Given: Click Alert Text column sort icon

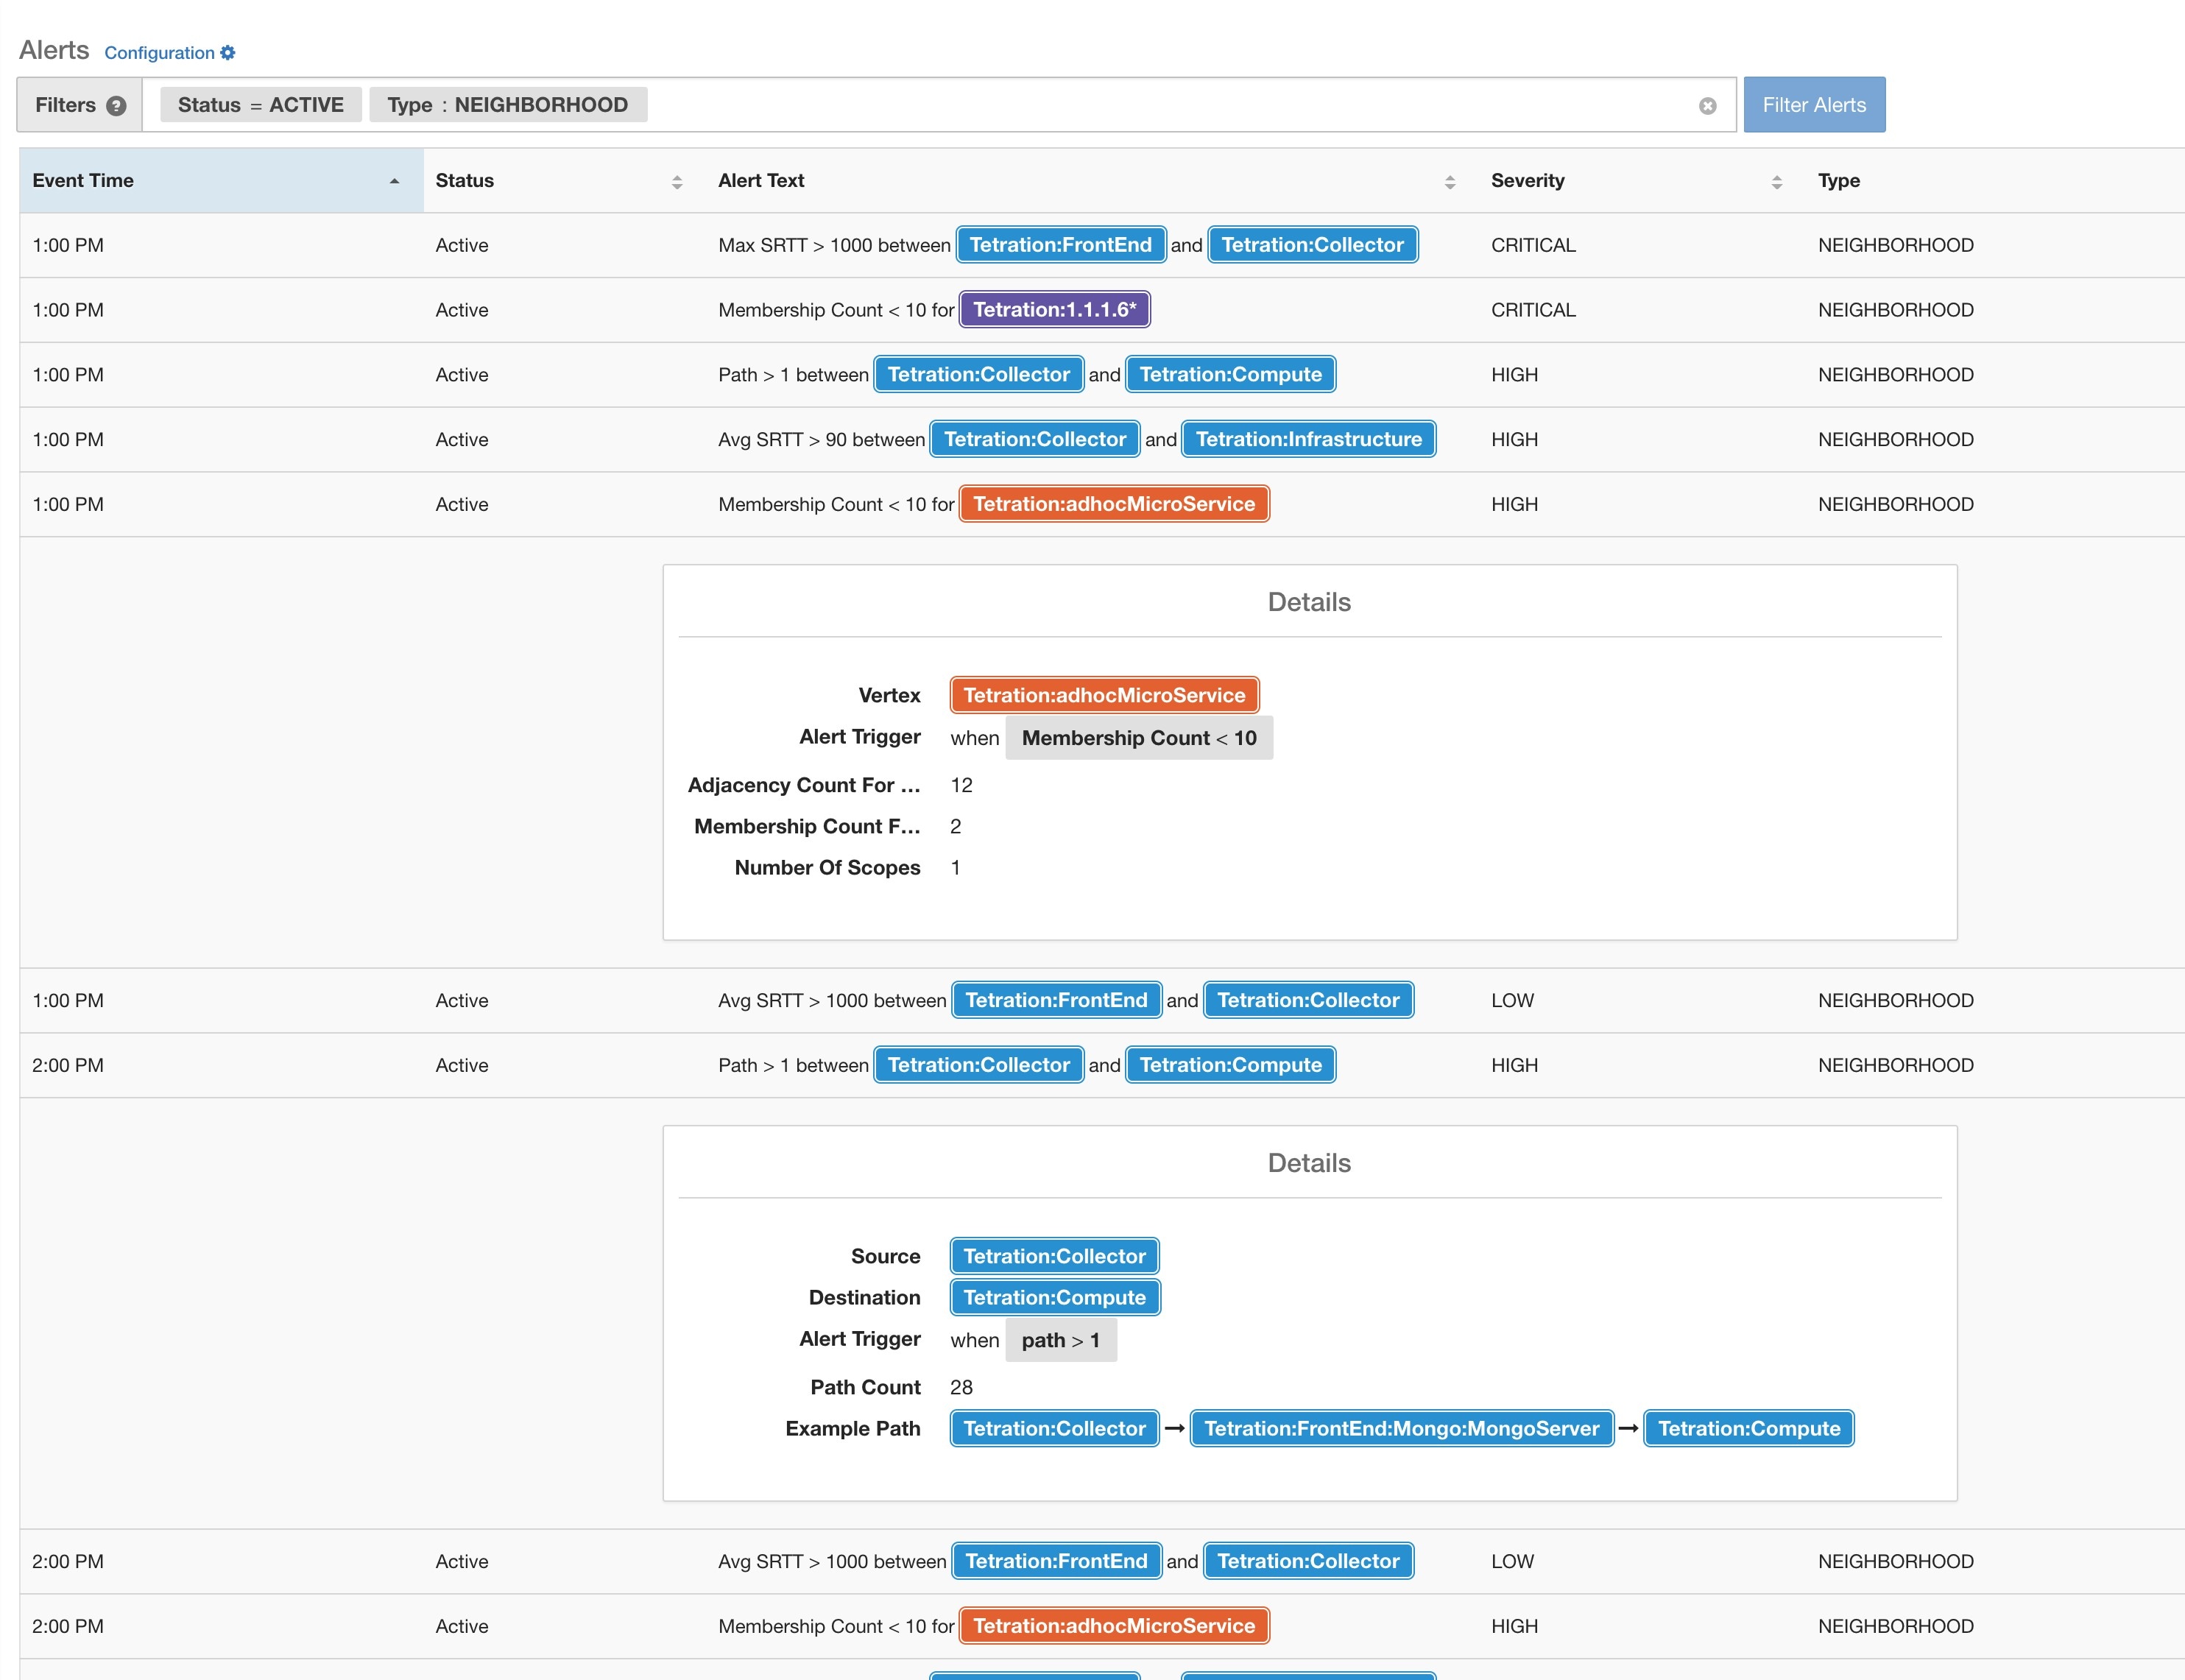Looking at the screenshot, I should coord(1449,182).
